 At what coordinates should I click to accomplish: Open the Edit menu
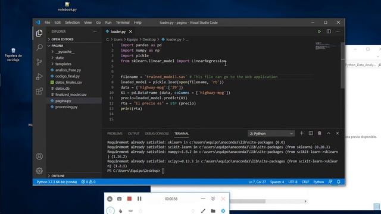[57, 23]
